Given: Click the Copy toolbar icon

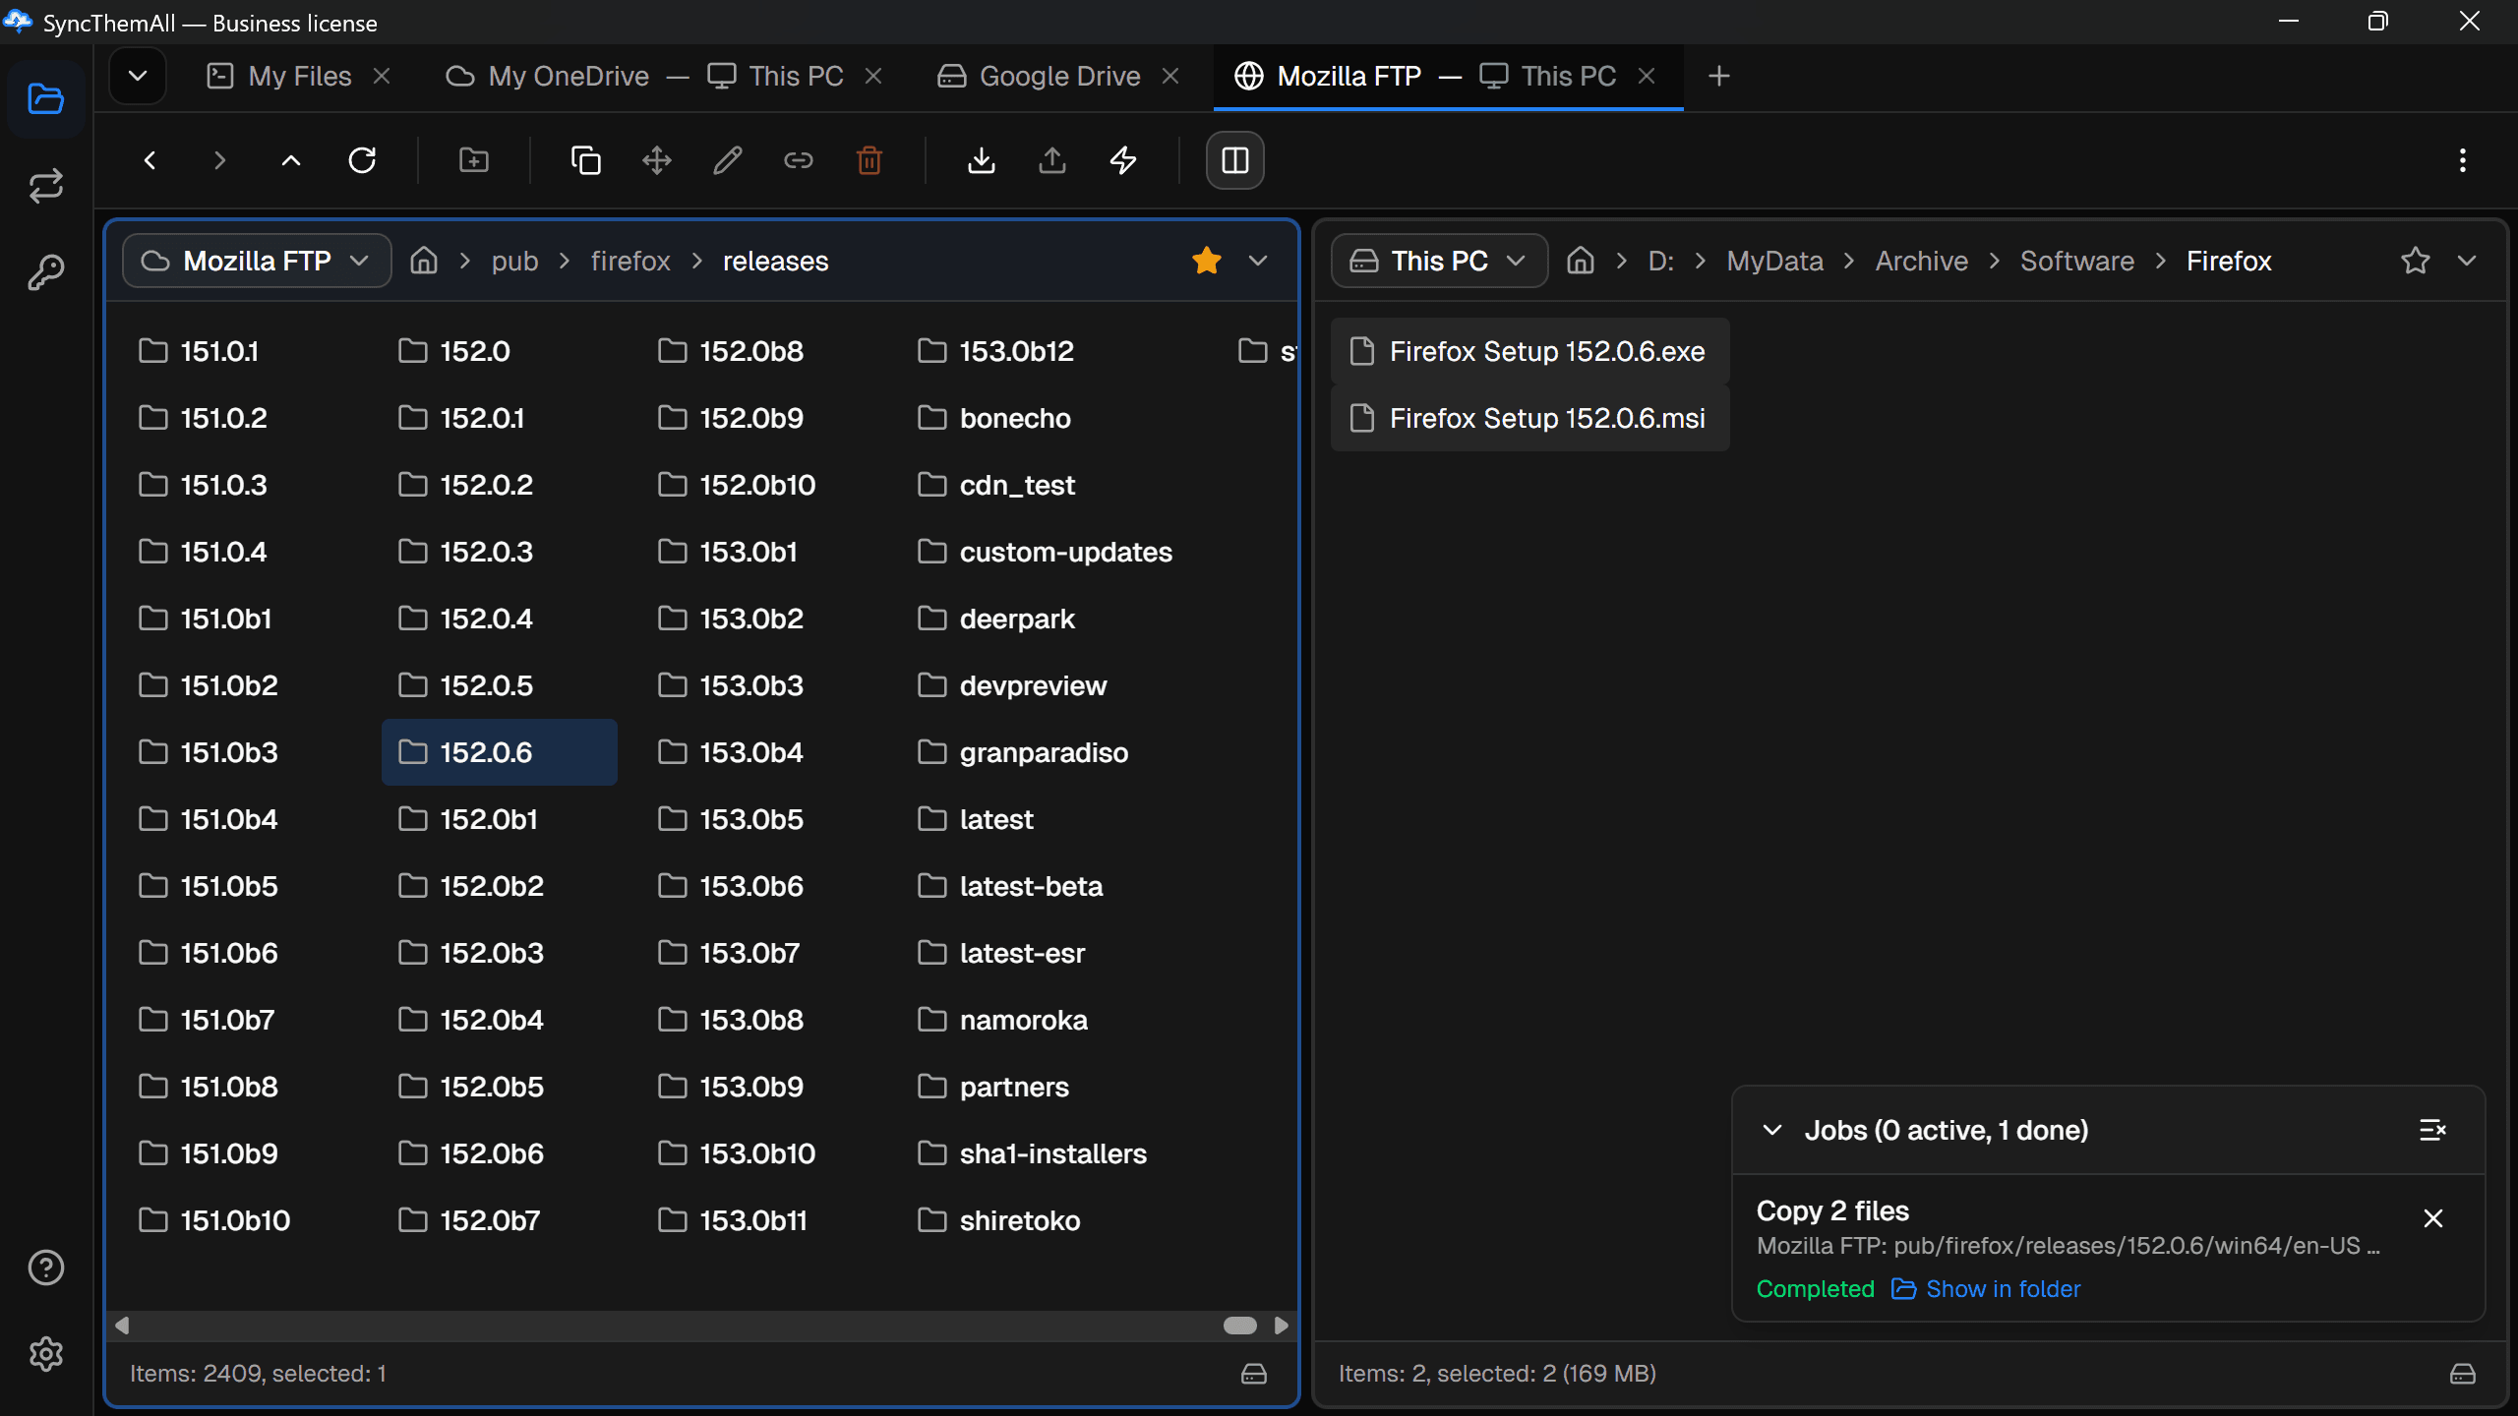Looking at the screenshot, I should tap(586, 160).
